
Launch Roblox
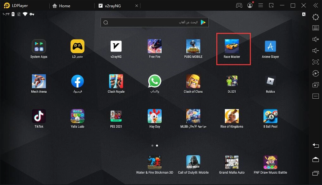(270, 81)
